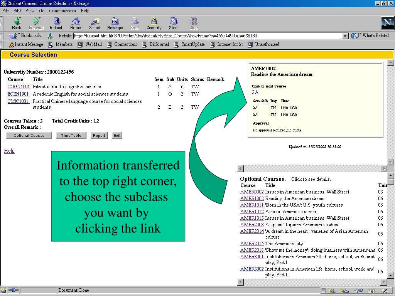Open AMER2008 course details link
This screenshot has height=296, width=395.
252,225
